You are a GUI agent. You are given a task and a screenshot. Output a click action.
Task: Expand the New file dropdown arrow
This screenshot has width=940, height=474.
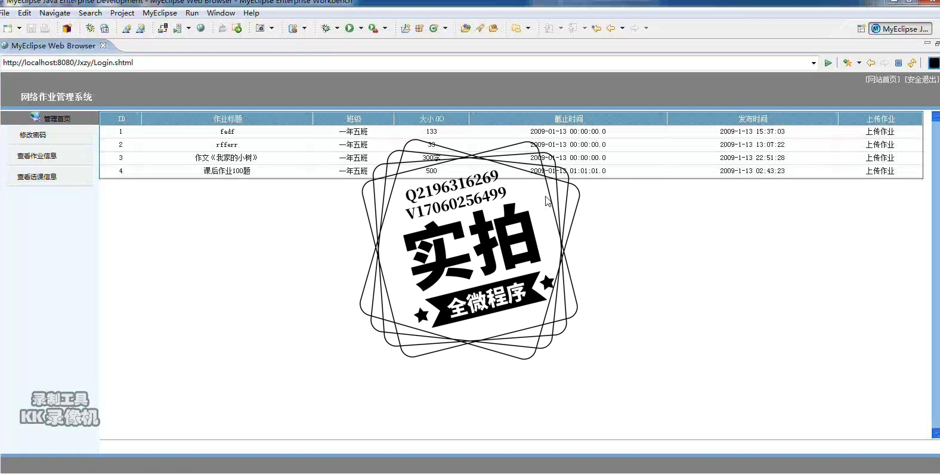[x=19, y=28]
